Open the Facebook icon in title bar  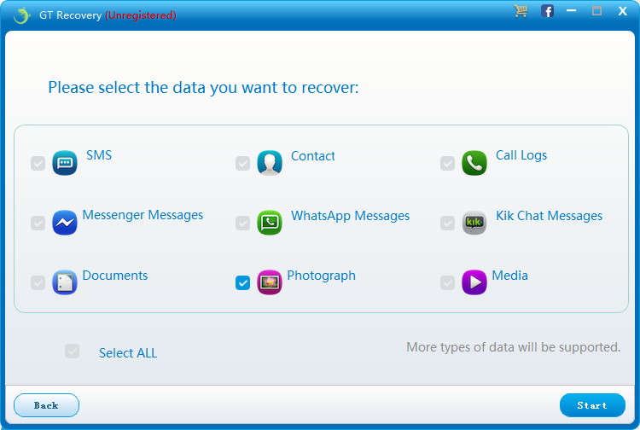pos(547,11)
